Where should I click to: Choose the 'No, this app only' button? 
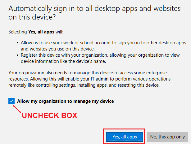[x=167, y=137]
